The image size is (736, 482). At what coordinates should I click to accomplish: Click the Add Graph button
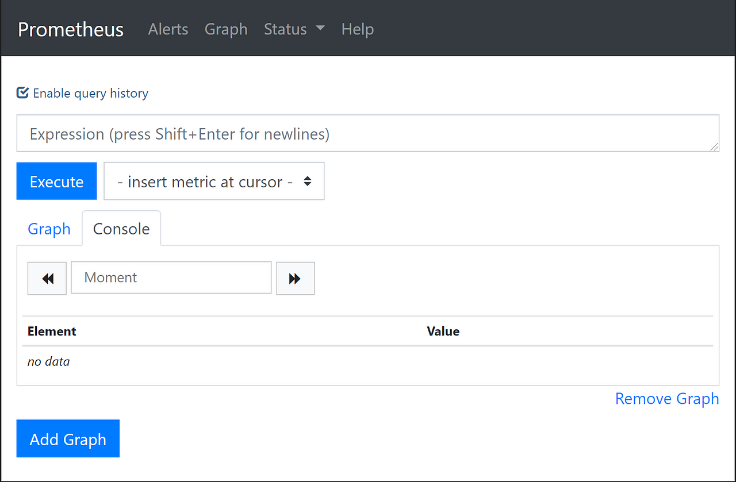coord(68,439)
